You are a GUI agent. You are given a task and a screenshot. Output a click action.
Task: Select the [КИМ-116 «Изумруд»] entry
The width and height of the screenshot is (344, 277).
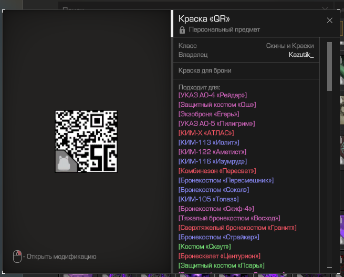coord(213,161)
